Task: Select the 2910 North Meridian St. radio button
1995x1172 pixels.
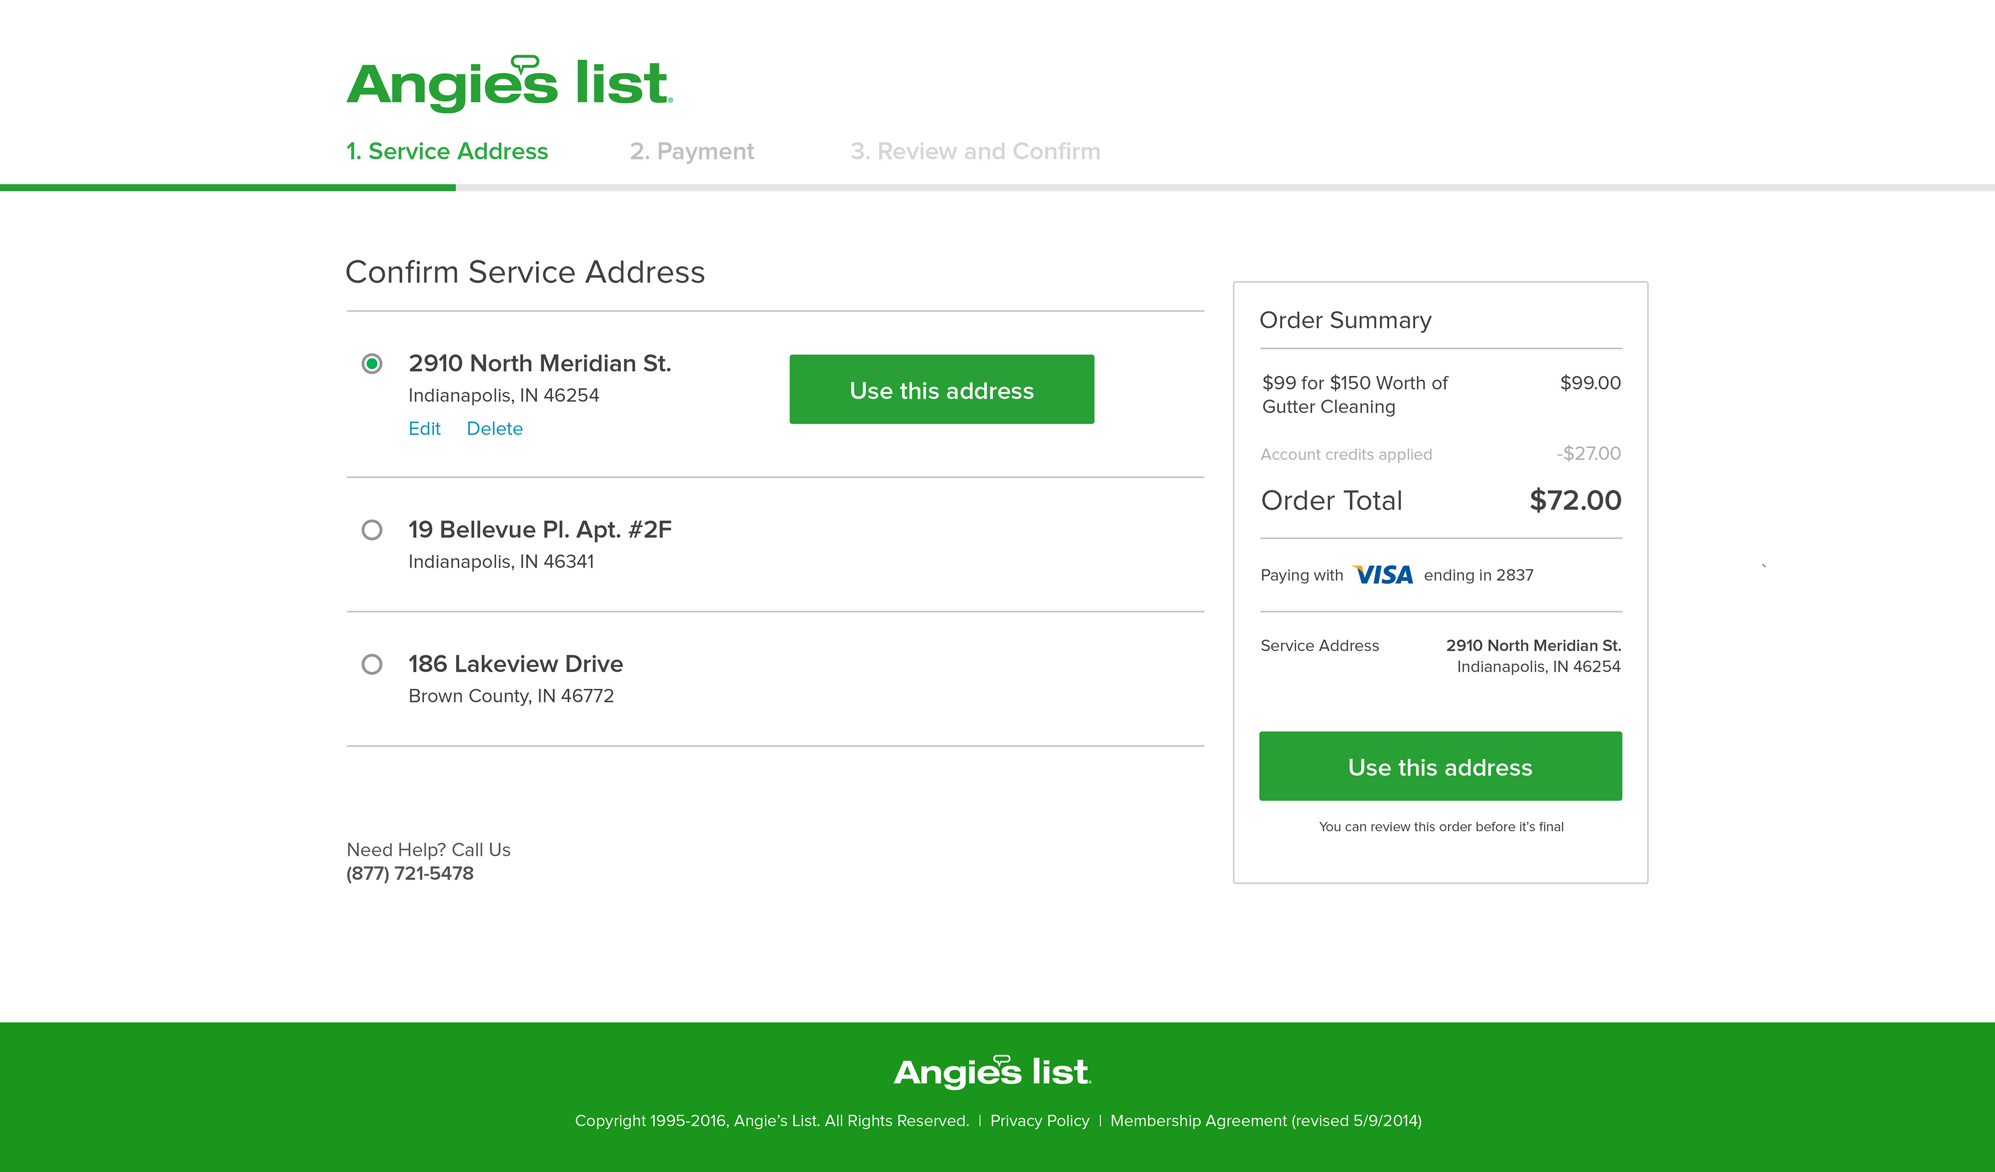Action: pyautogui.click(x=371, y=364)
